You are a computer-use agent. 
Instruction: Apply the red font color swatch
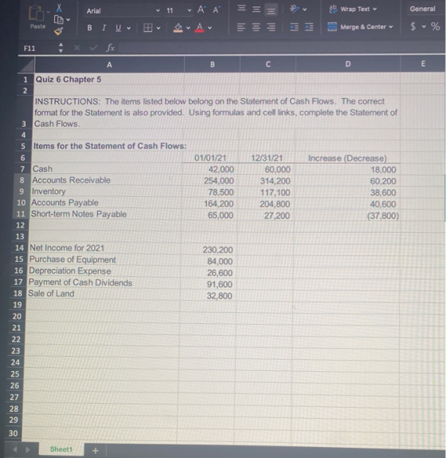[199, 28]
